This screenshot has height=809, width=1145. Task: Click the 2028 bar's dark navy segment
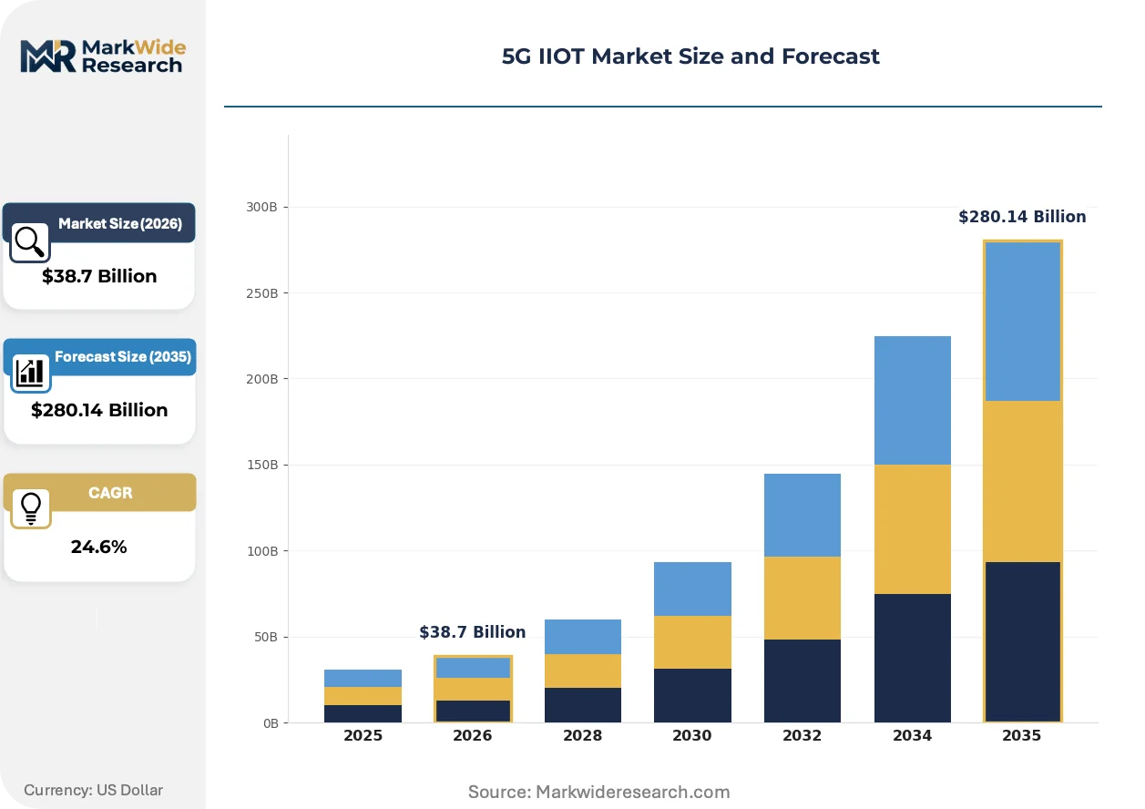pyautogui.click(x=582, y=705)
